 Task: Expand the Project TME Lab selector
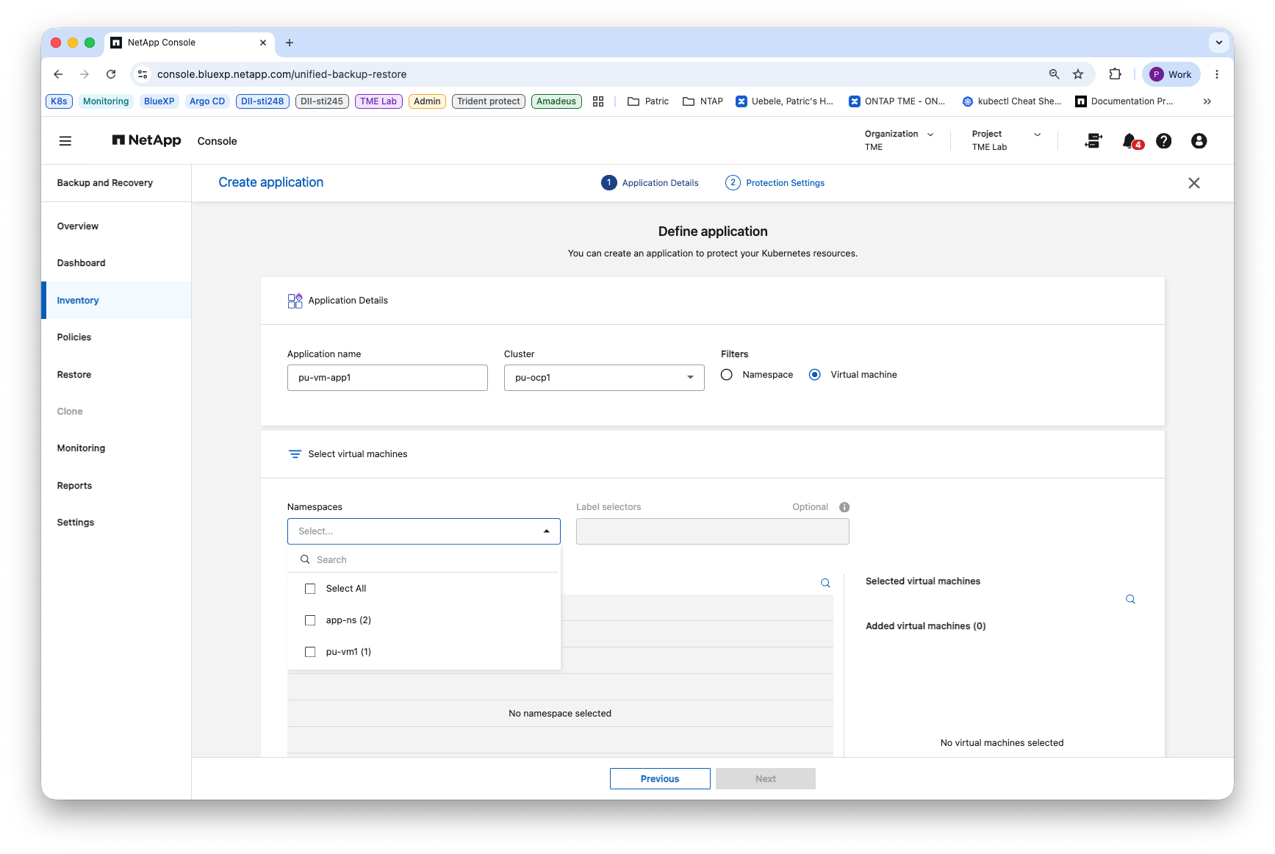point(1006,140)
